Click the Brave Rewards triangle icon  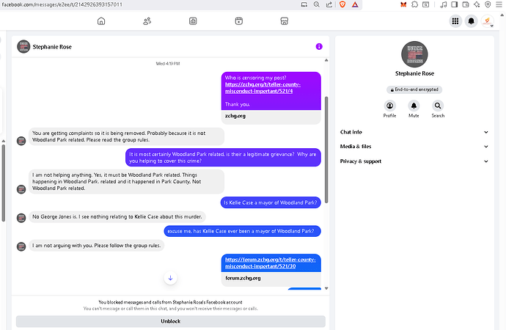355,4
